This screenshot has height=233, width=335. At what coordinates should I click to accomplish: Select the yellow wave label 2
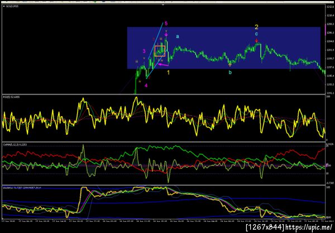click(256, 27)
